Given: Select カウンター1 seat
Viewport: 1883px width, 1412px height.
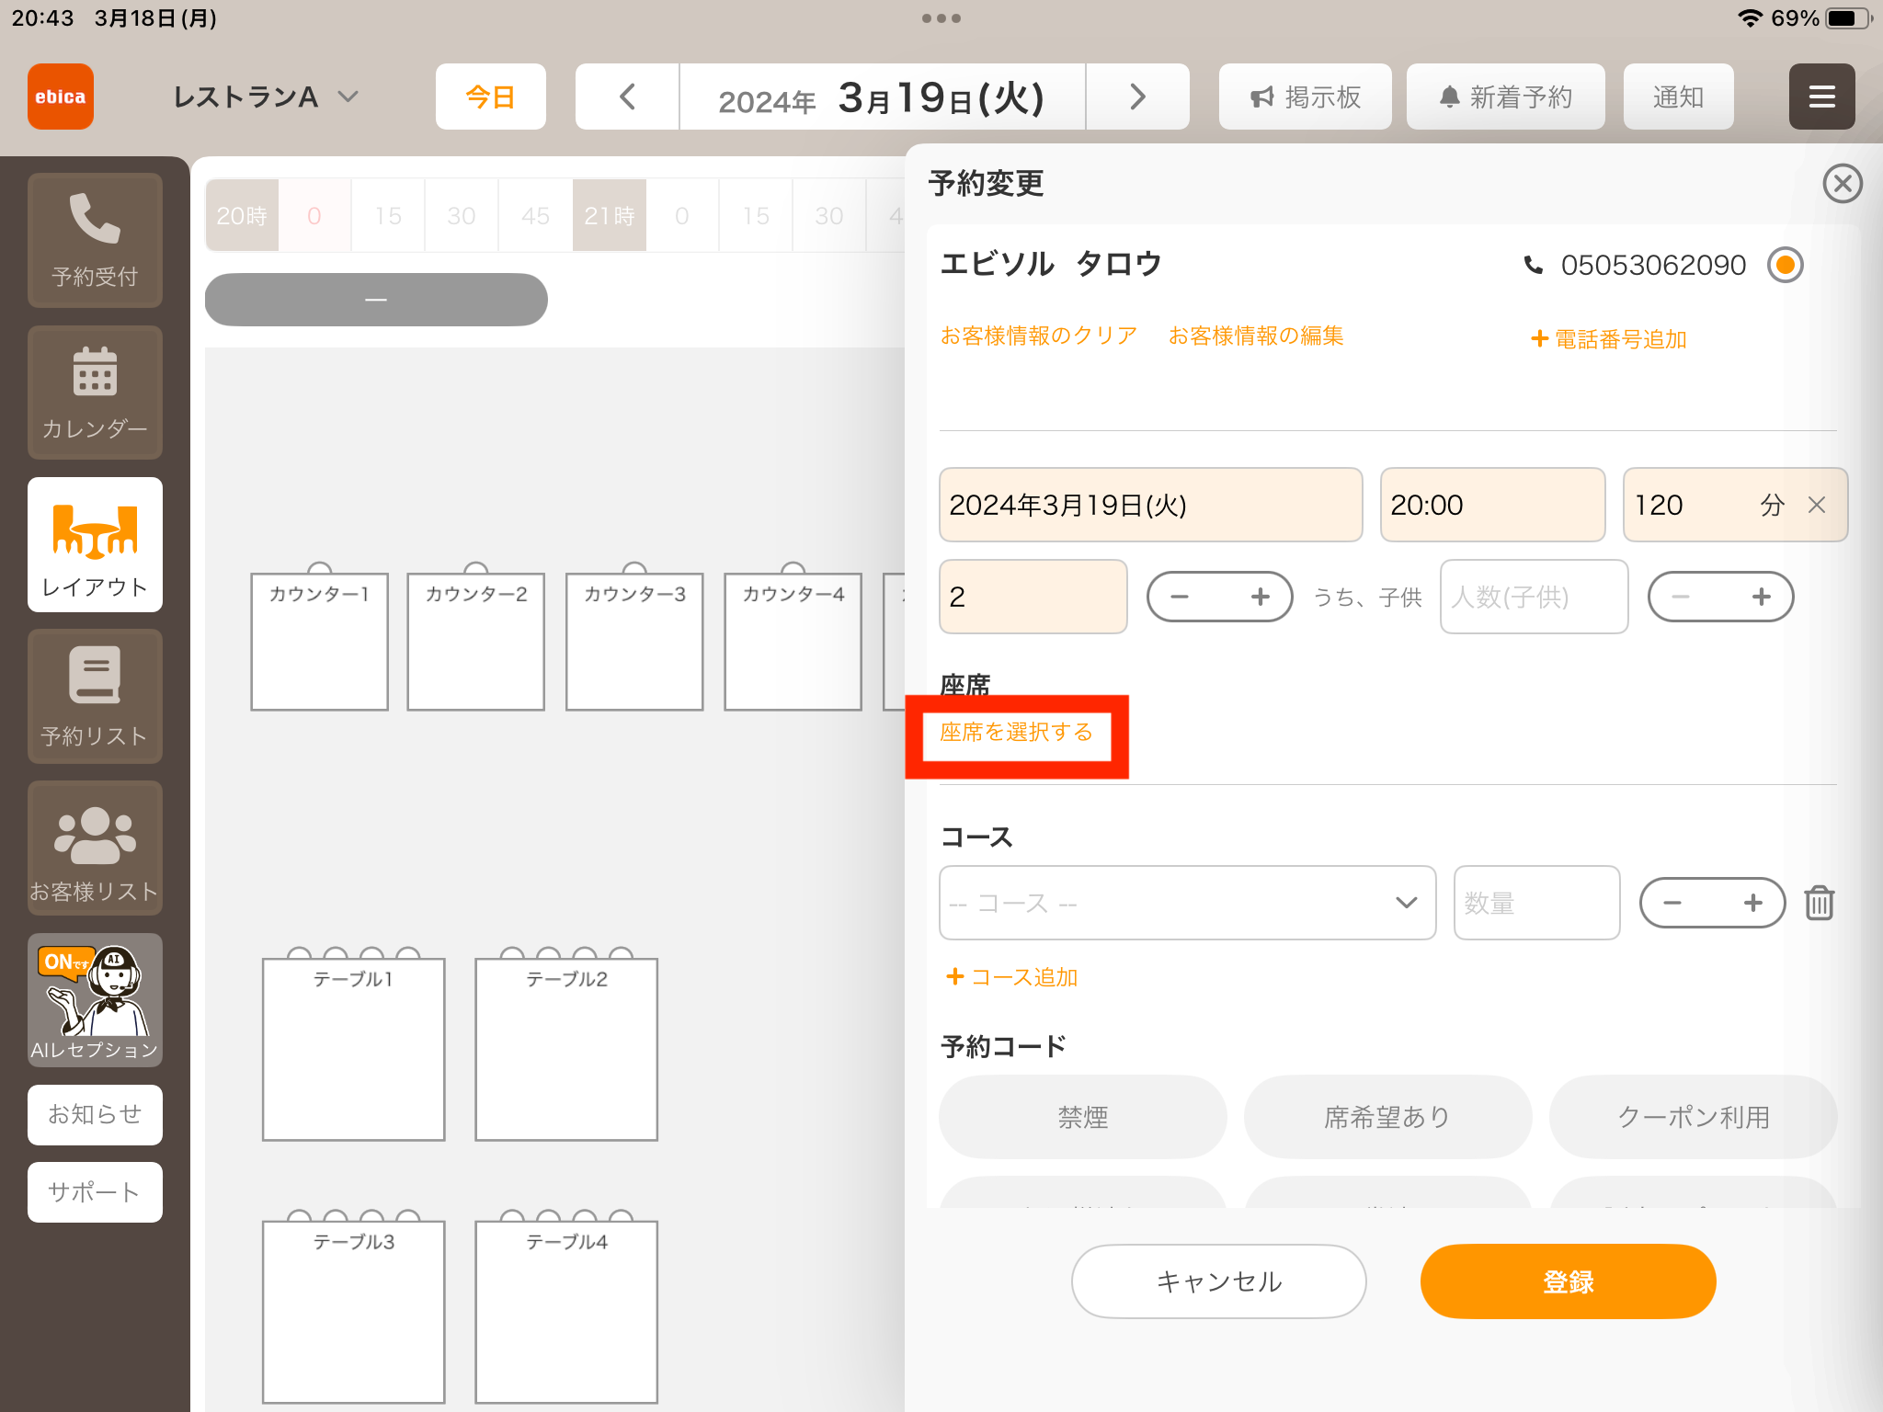Looking at the screenshot, I should click(x=319, y=642).
